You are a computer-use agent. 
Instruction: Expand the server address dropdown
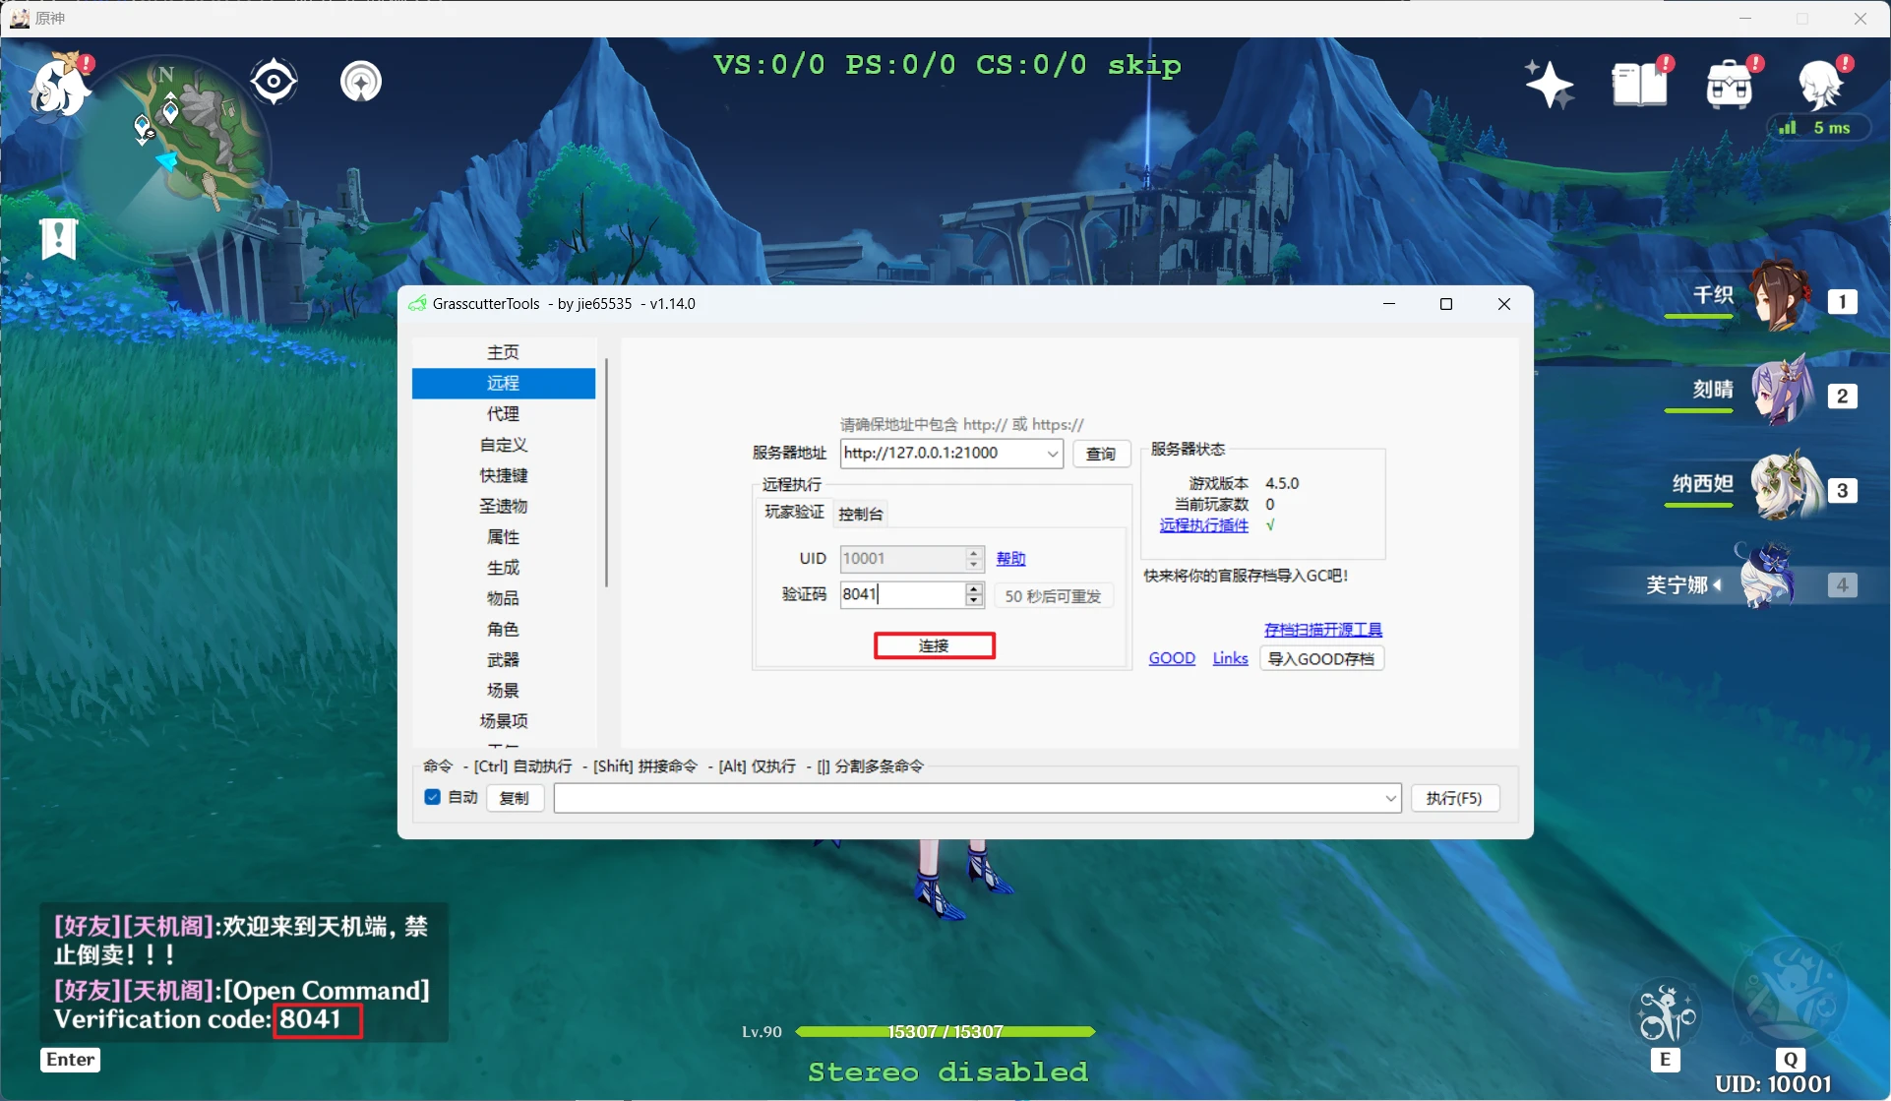pos(1052,454)
